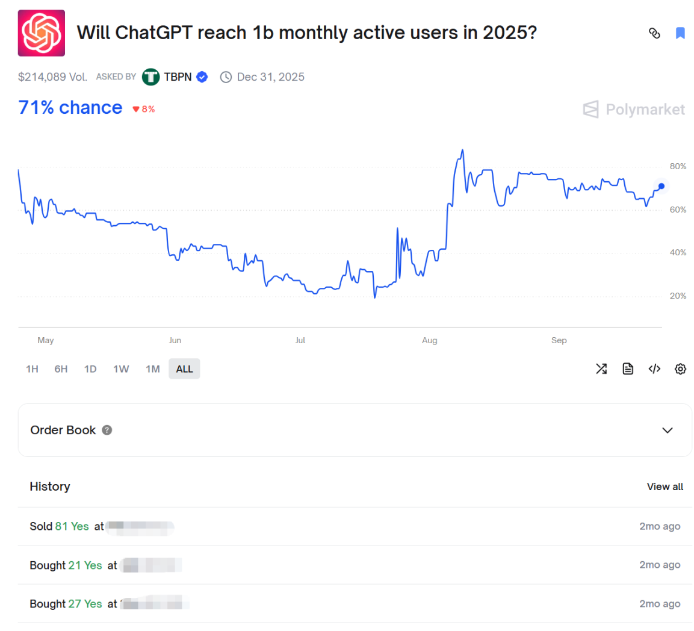Click the embed code icon
The image size is (694, 631).
pos(654,369)
